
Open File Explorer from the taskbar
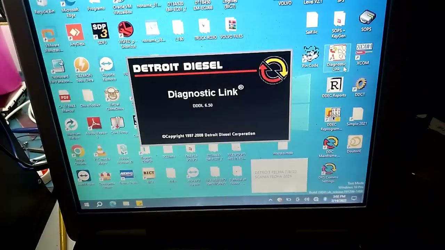pyautogui.click(x=126, y=204)
